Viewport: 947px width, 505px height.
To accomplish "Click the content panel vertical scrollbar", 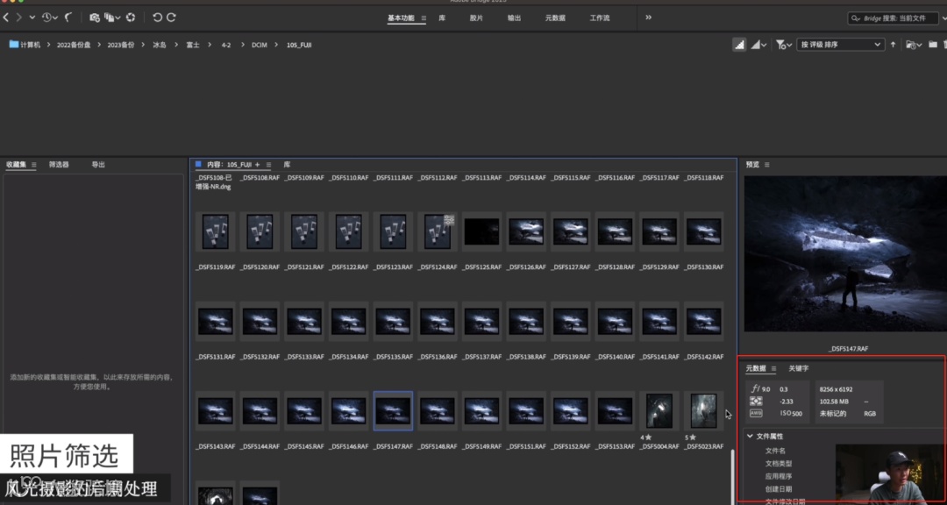I will [734, 477].
